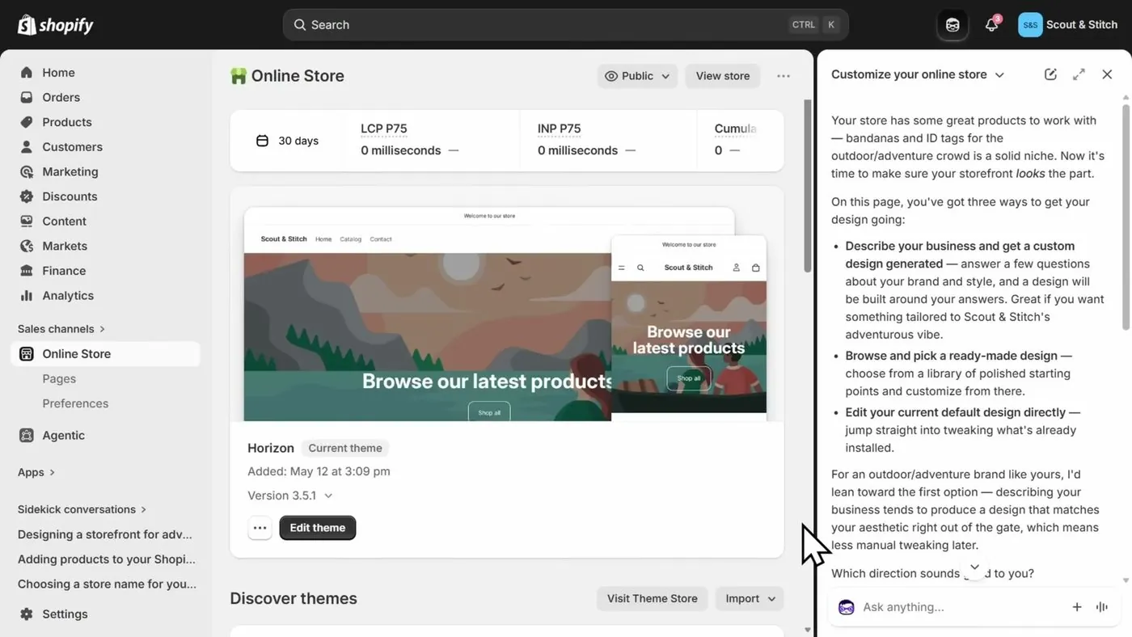Start a new Sidekick chat with compose icon
Viewport: 1132px width, 637px height.
(x=1050, y=74)
